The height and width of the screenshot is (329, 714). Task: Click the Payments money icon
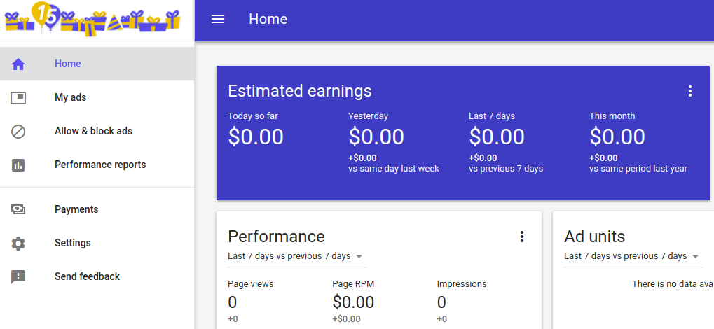point(18,209)
